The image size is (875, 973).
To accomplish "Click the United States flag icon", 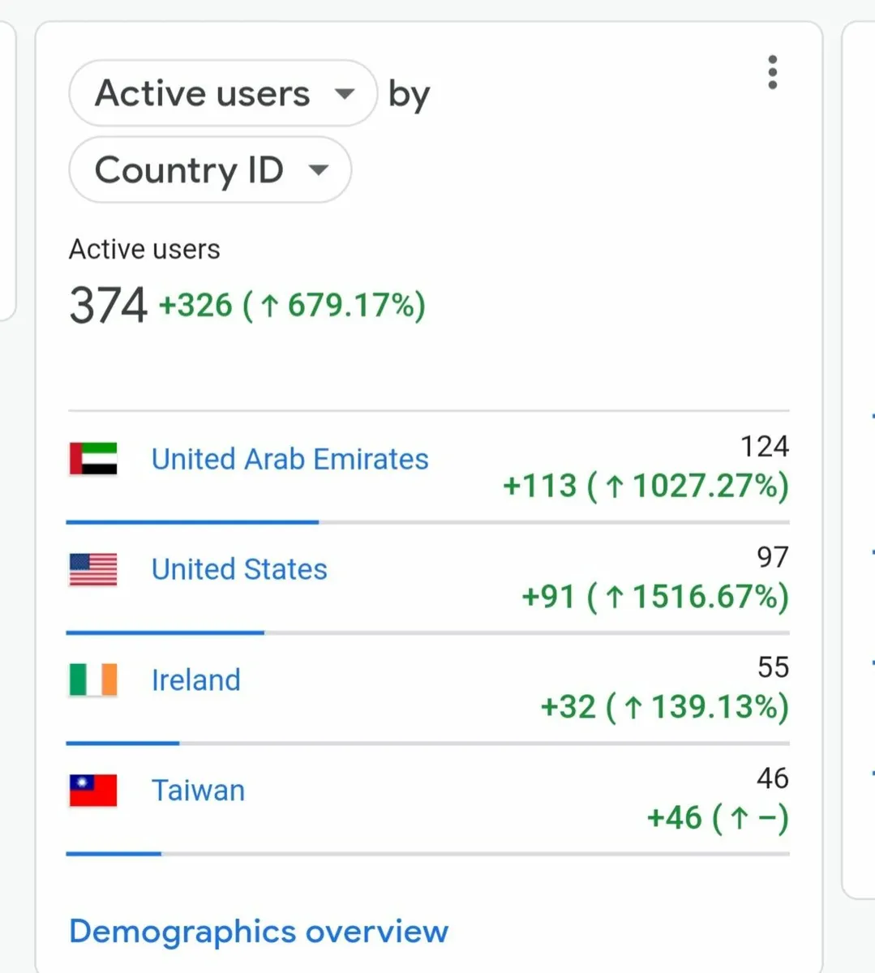I will [x=93, y=570].
